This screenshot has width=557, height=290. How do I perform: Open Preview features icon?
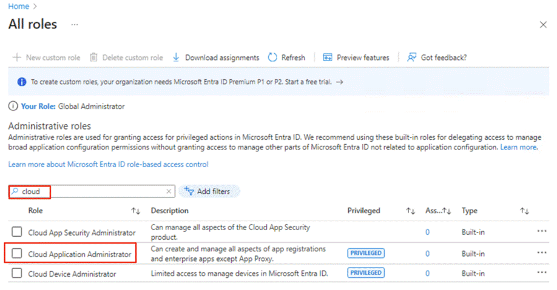click(328, 58)
